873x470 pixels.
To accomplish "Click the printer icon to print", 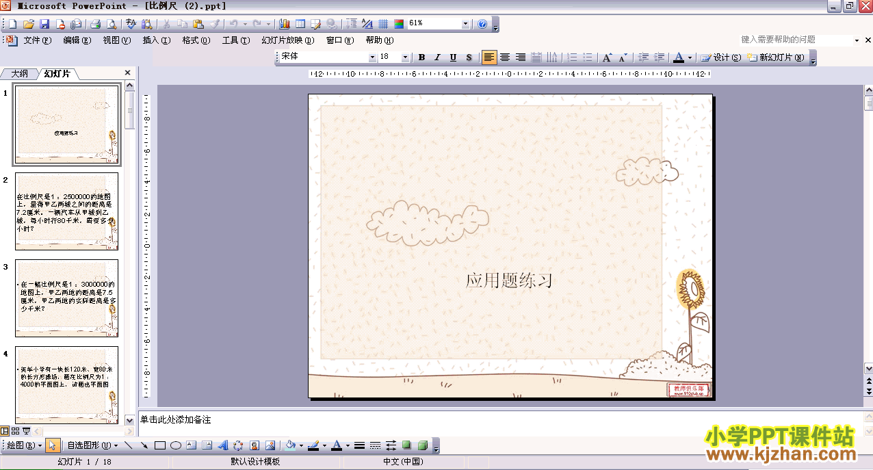I will click(x=95, y=24).
